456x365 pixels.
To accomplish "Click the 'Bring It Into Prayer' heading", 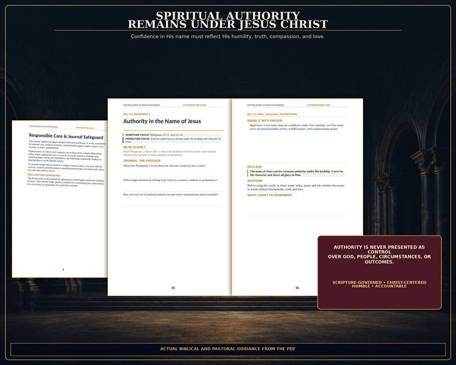I will pyautogui.click(x=265, y=120).
